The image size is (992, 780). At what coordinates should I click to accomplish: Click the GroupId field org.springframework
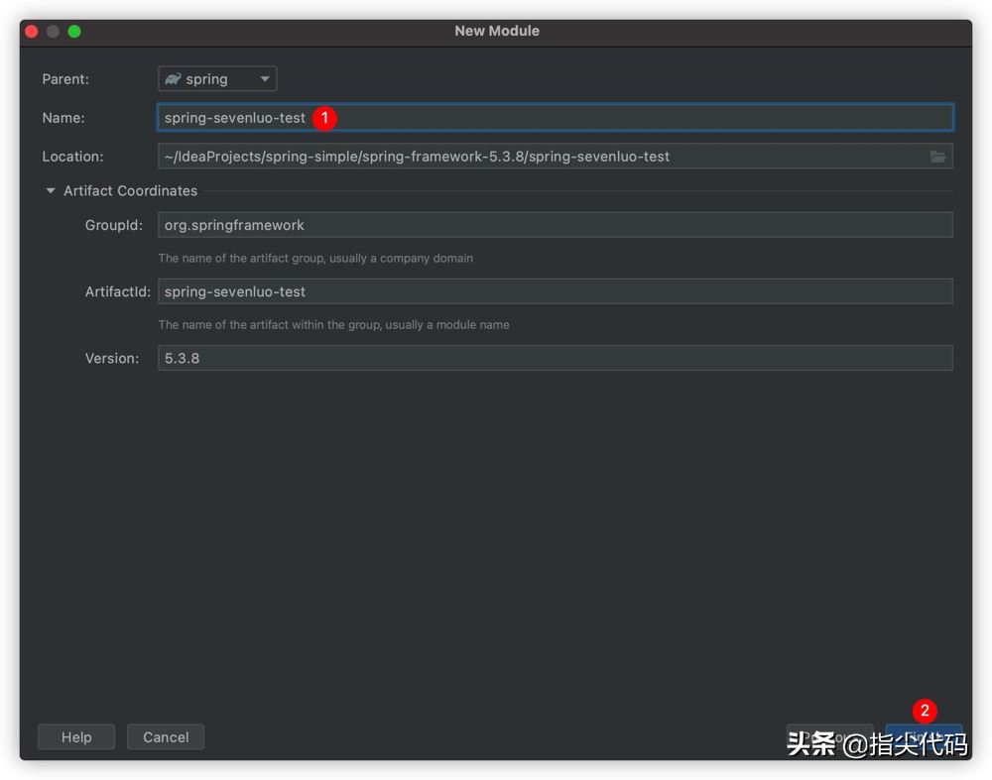click(x=555, y=225)
